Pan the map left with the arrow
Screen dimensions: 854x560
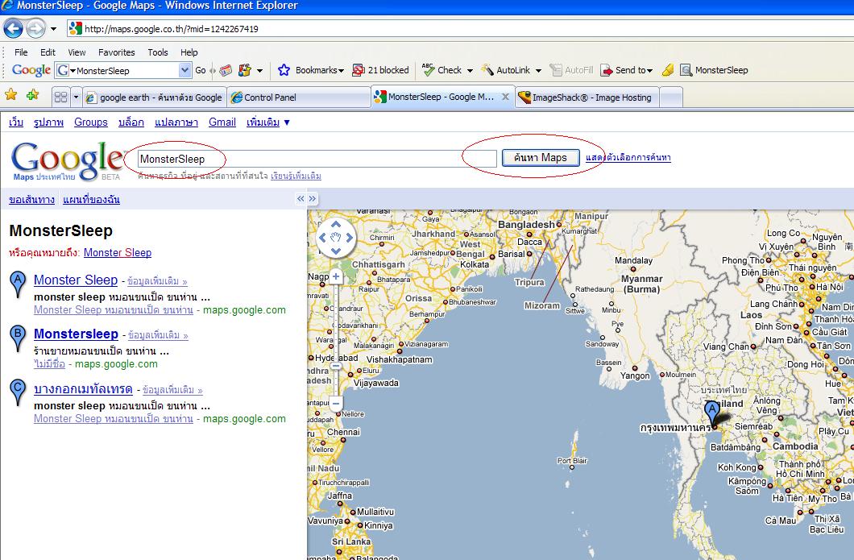pos(322,238)
